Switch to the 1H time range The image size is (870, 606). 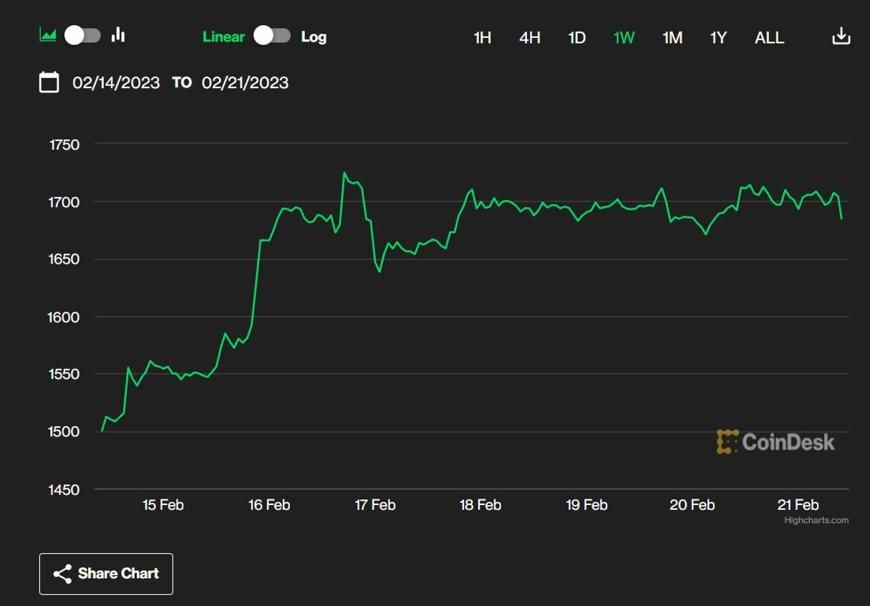pos(483,38)
